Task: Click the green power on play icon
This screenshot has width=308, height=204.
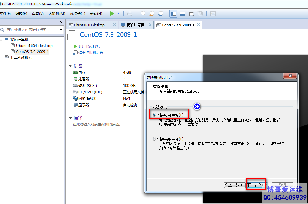Action: (x=112, y=14)
